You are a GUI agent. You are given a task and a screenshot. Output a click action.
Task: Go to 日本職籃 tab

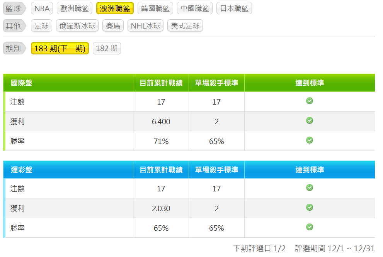[234, 8]
